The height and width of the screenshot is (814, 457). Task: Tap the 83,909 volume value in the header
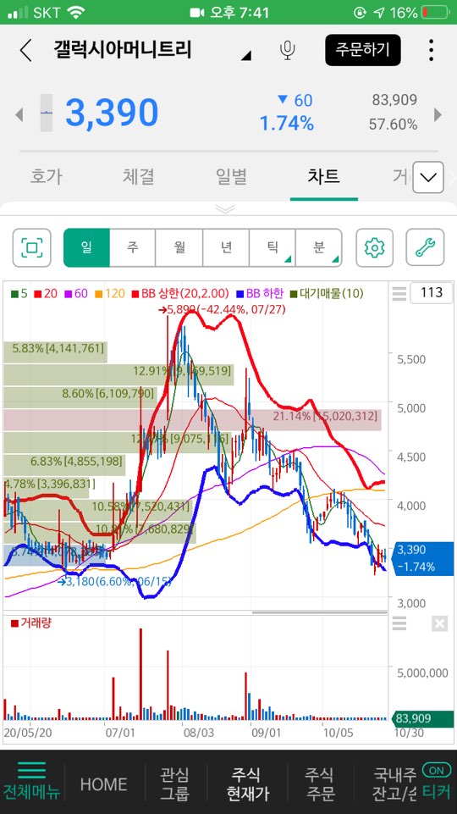click(394, 100)
